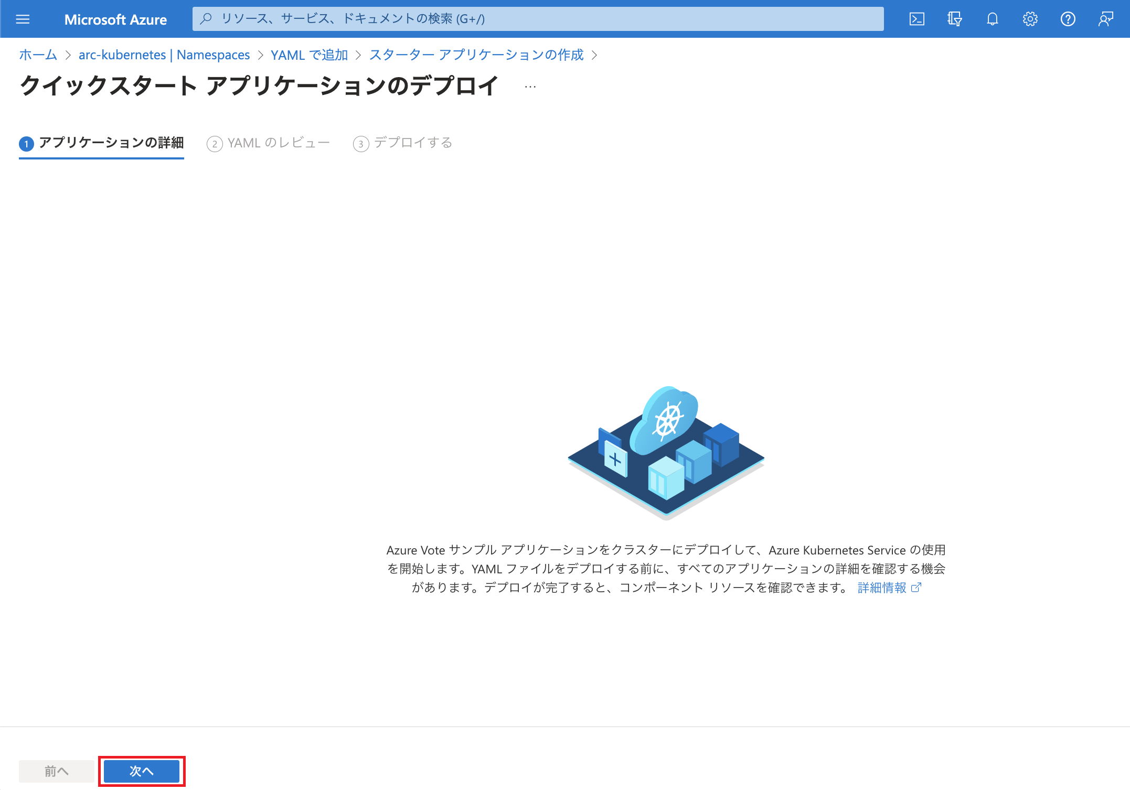Show the notifications bell
Image resolution: width=1130 pixels, height=790 pixels.
[x=992, y=19]
